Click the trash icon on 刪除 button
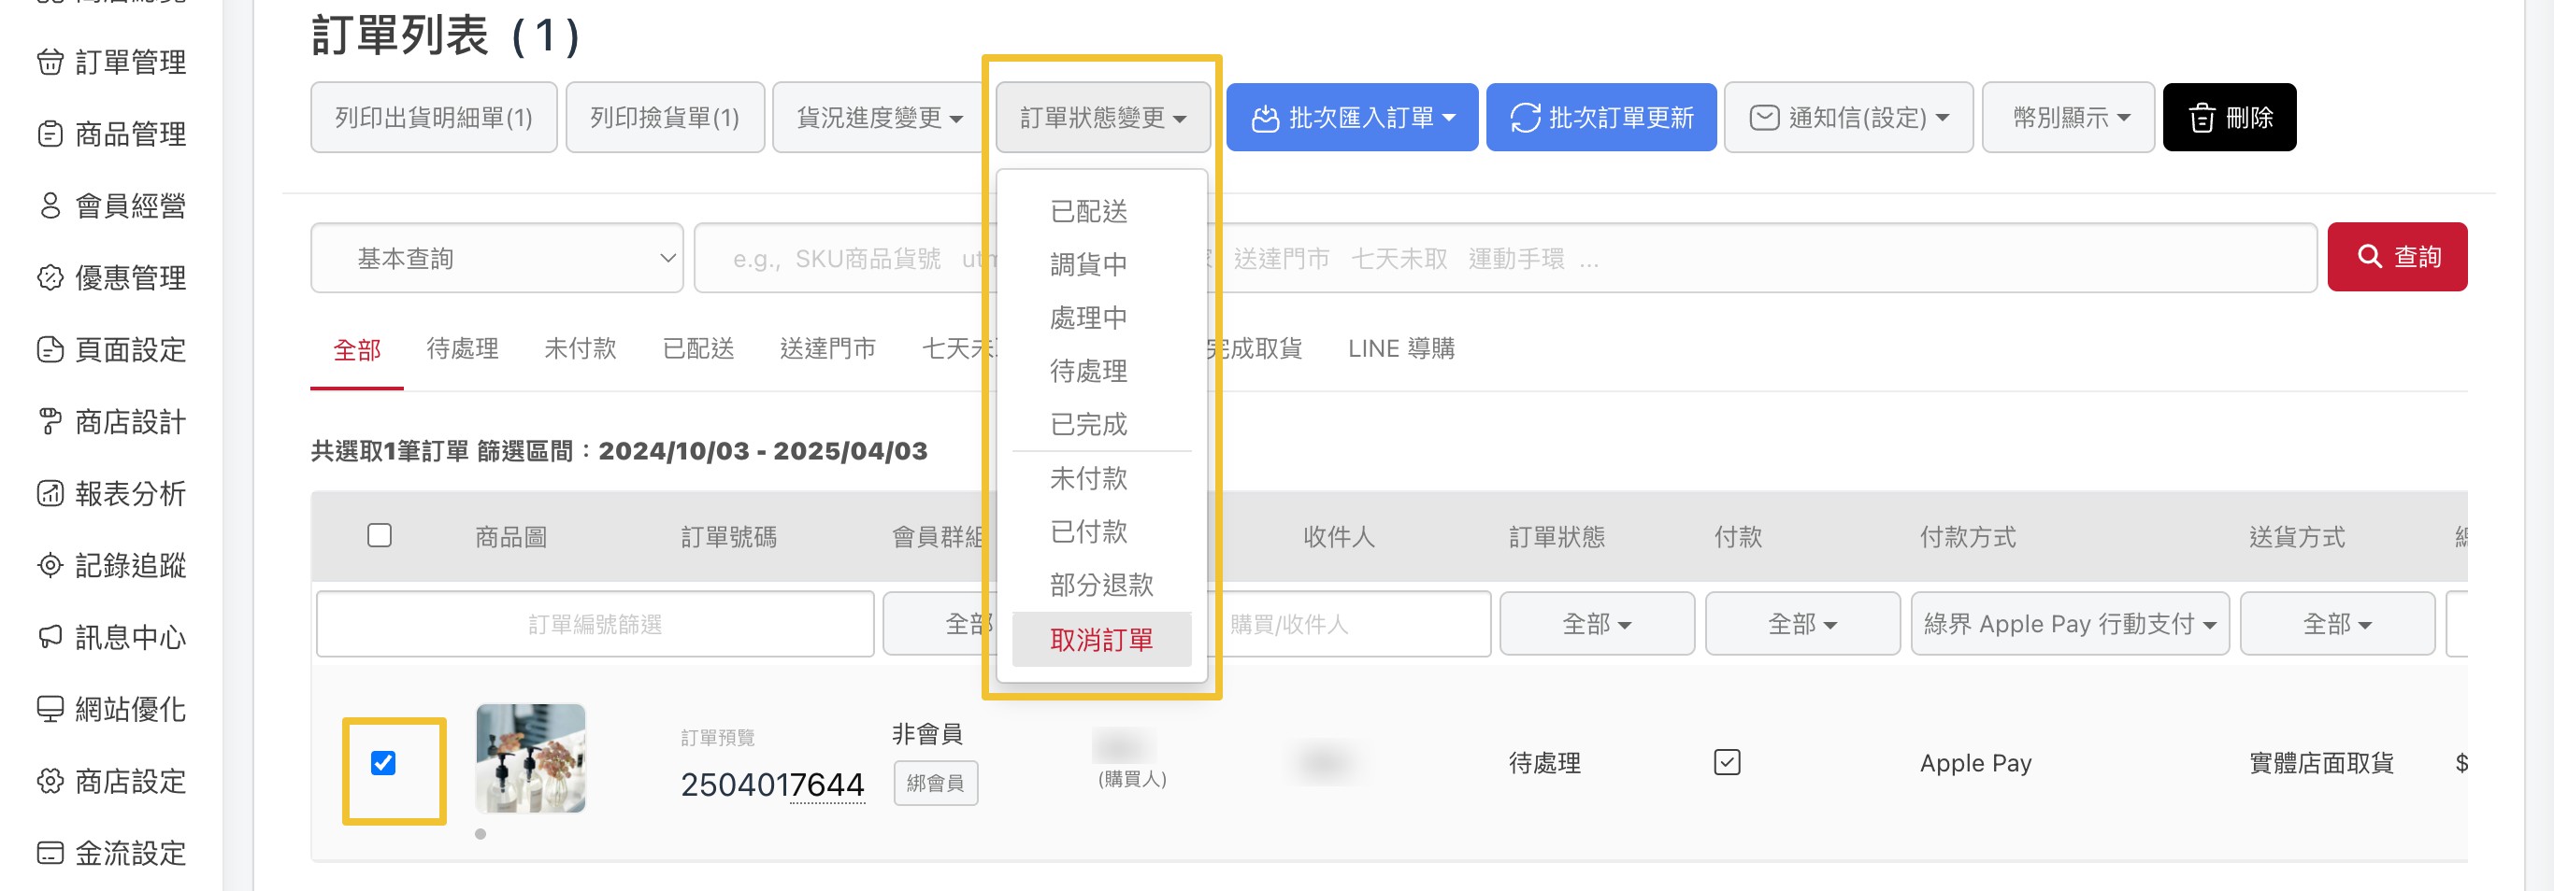This screenshot has height=891, width=2554. [2202, 118]
